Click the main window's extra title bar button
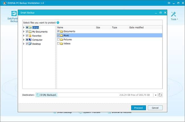This screenshot has height=122, width=185. [x=169, y=3]
